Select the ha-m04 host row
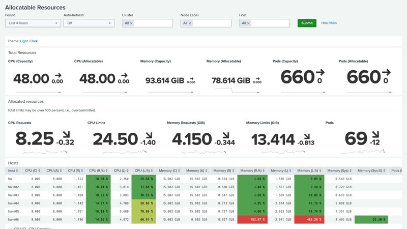Image resolution: width=407 pixels, height=229 pixels. 203,203
